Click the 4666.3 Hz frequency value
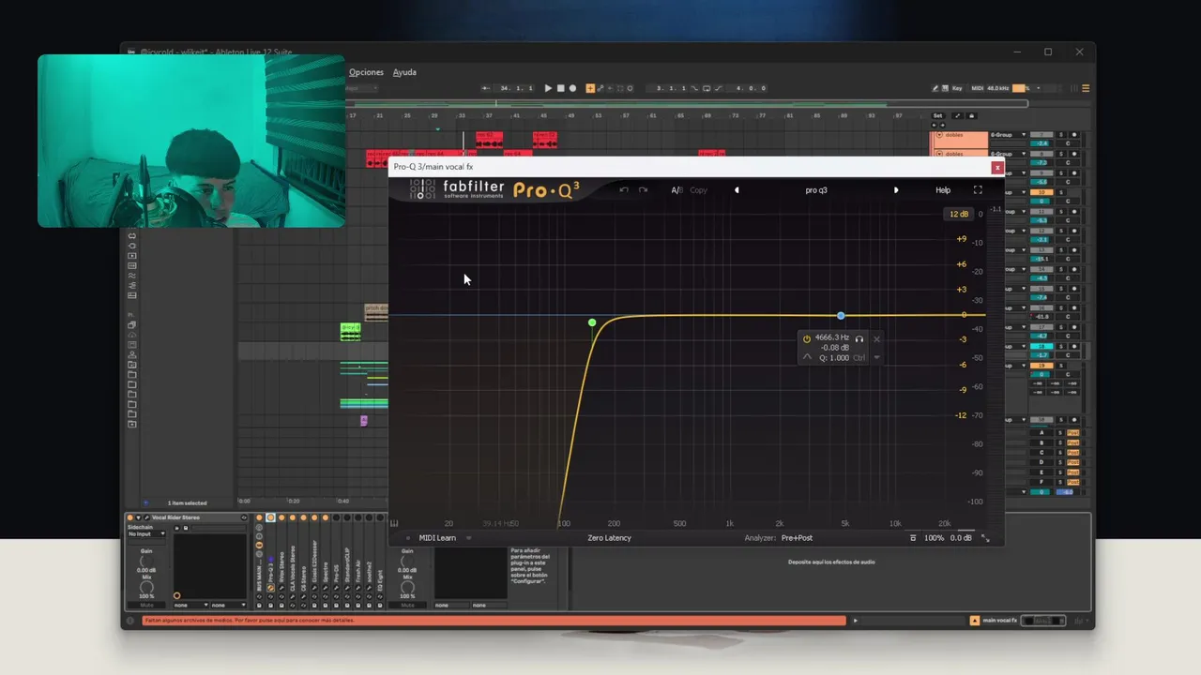1201x675 pixels. (832, 337)
